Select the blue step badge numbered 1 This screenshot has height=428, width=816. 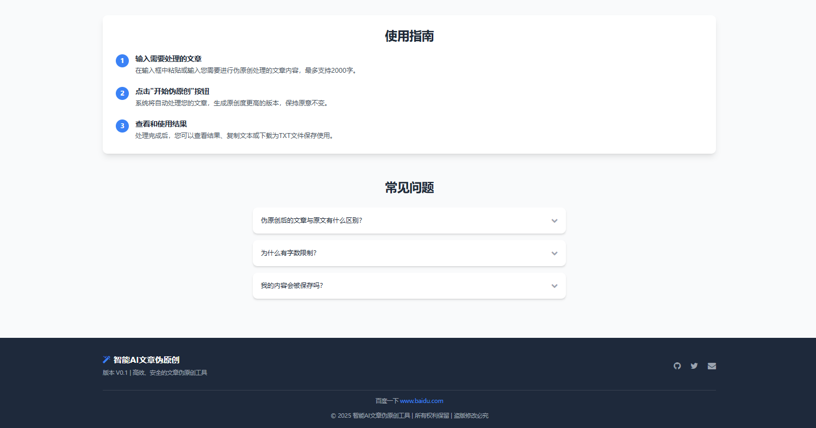(122, 61)
